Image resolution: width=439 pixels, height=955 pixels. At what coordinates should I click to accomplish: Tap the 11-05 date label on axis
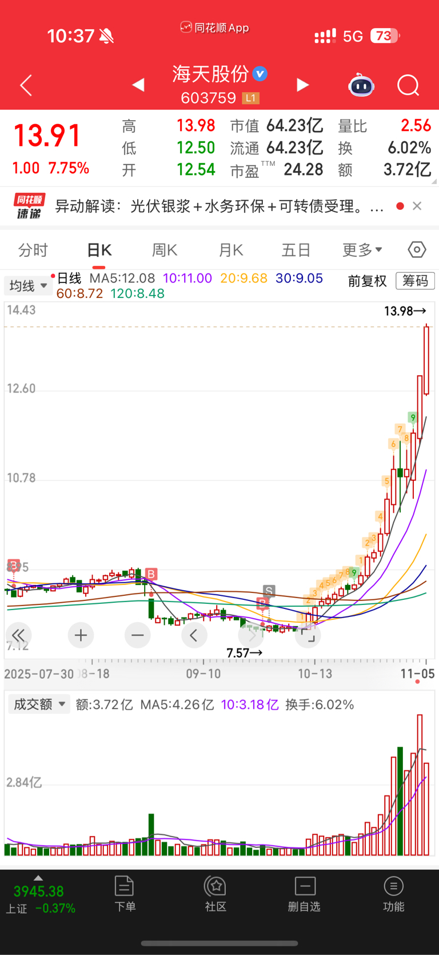tap(417, 674)
